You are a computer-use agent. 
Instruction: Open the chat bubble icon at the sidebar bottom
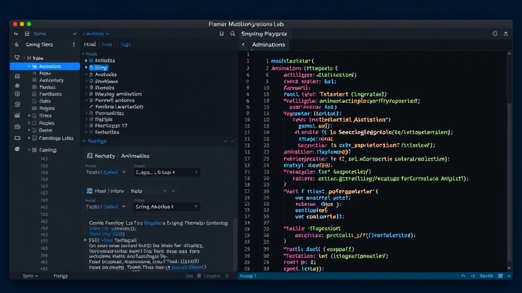pos(17,149)
